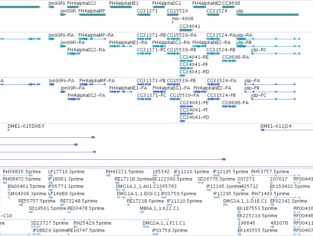Click the CG34041 gene label
The height and width of the screenshot is (236, 313).
[190, 26]
